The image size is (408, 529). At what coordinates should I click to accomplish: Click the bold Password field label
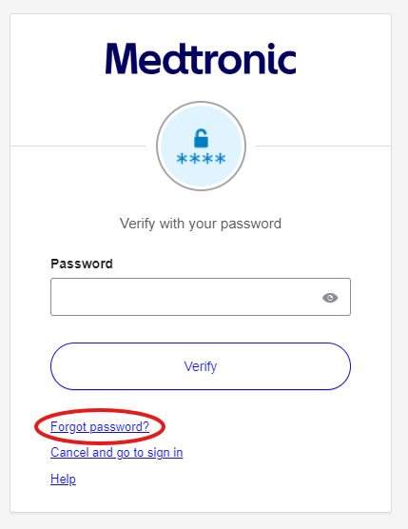pyautogui.click(x=82, y=264)
